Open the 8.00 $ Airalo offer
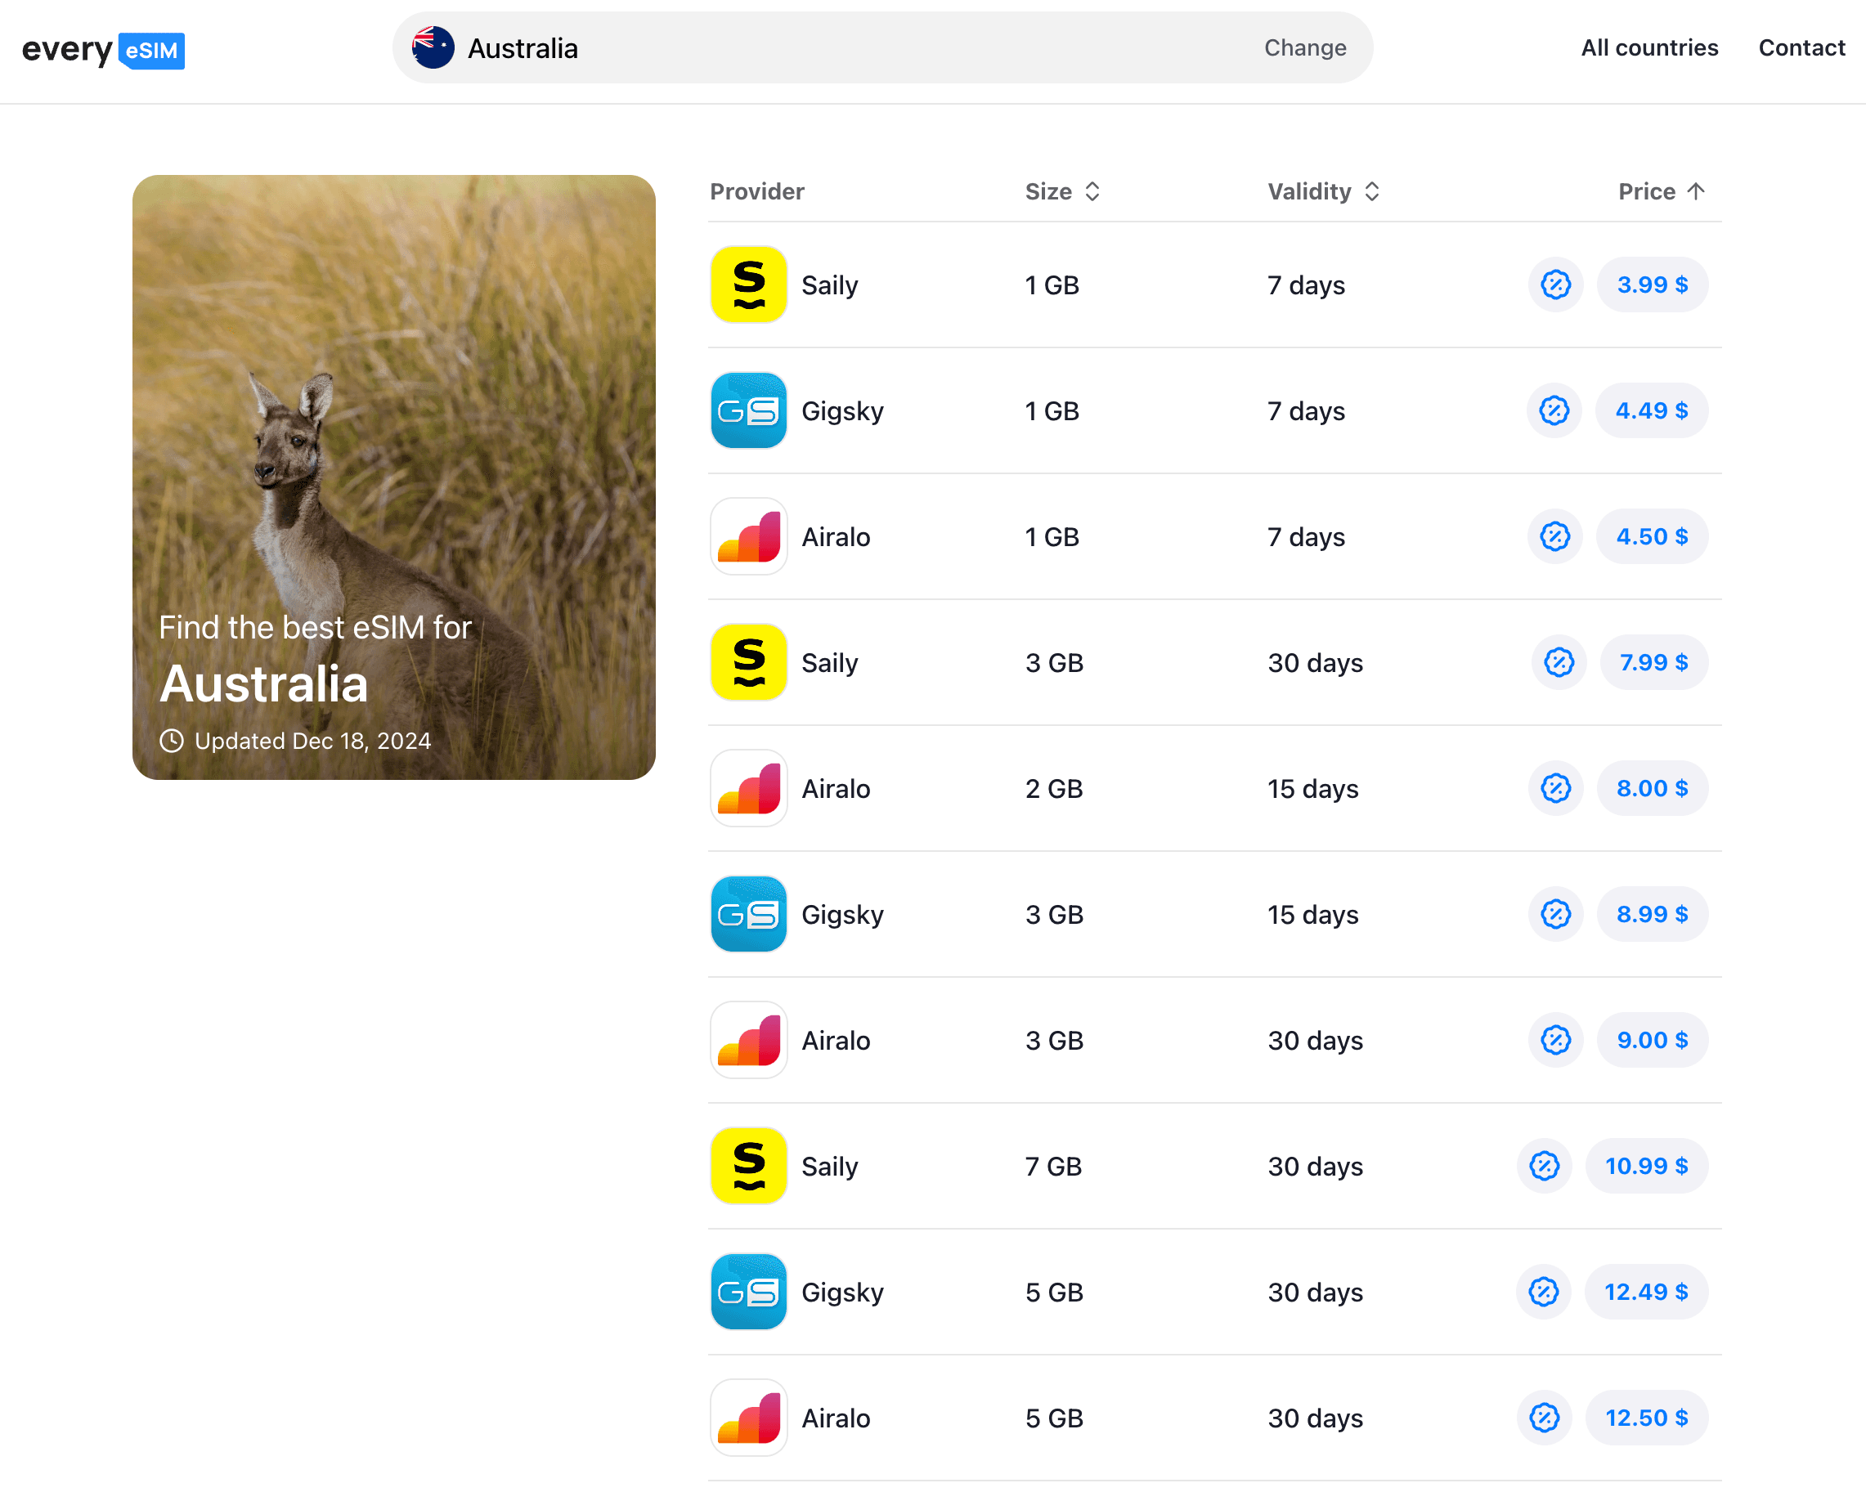Screen dimensions: 1866x1501 click(x=1653, y=788)
